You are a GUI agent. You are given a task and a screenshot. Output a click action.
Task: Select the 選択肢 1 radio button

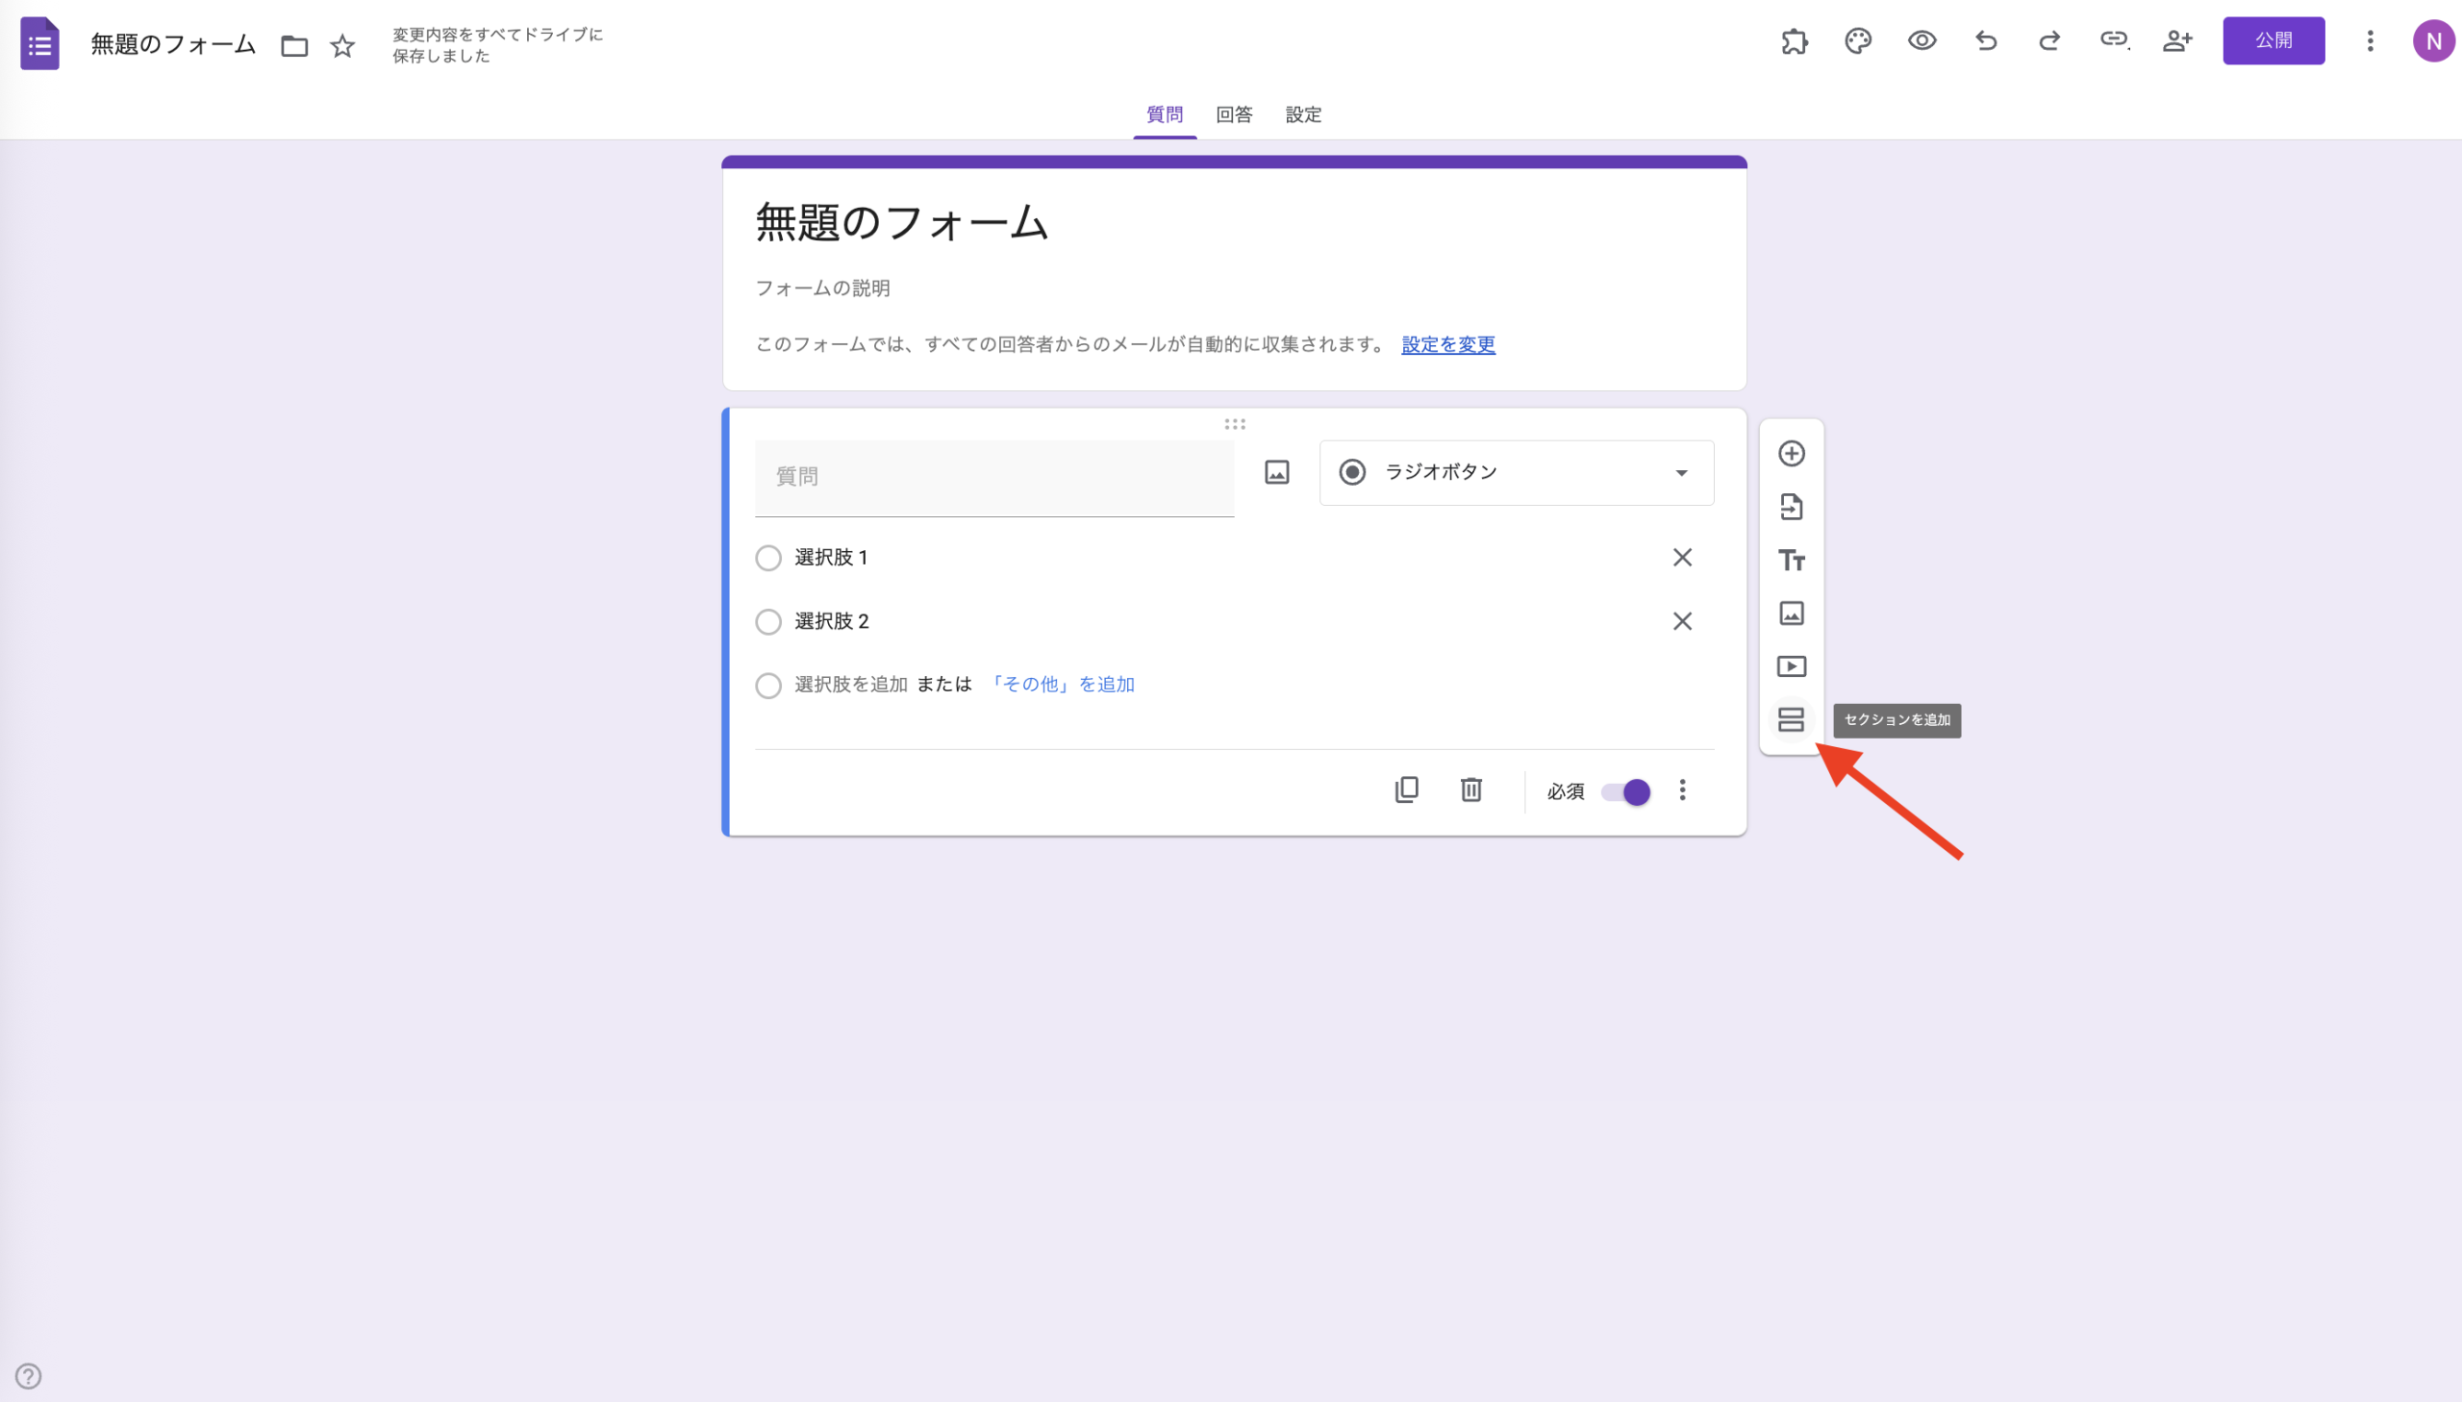(x=767, y=558)
